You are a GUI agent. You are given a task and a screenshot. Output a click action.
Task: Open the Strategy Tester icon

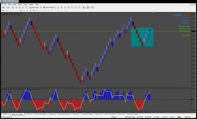coord(26,8)
